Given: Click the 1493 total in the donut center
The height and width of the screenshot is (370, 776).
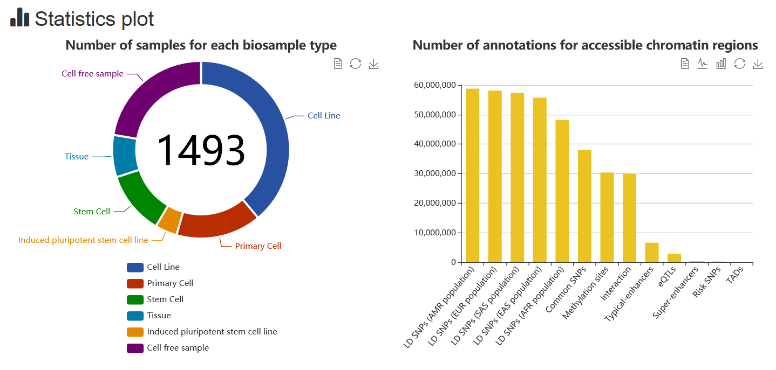Looking at the screenshot, I should tap(201, 150).
